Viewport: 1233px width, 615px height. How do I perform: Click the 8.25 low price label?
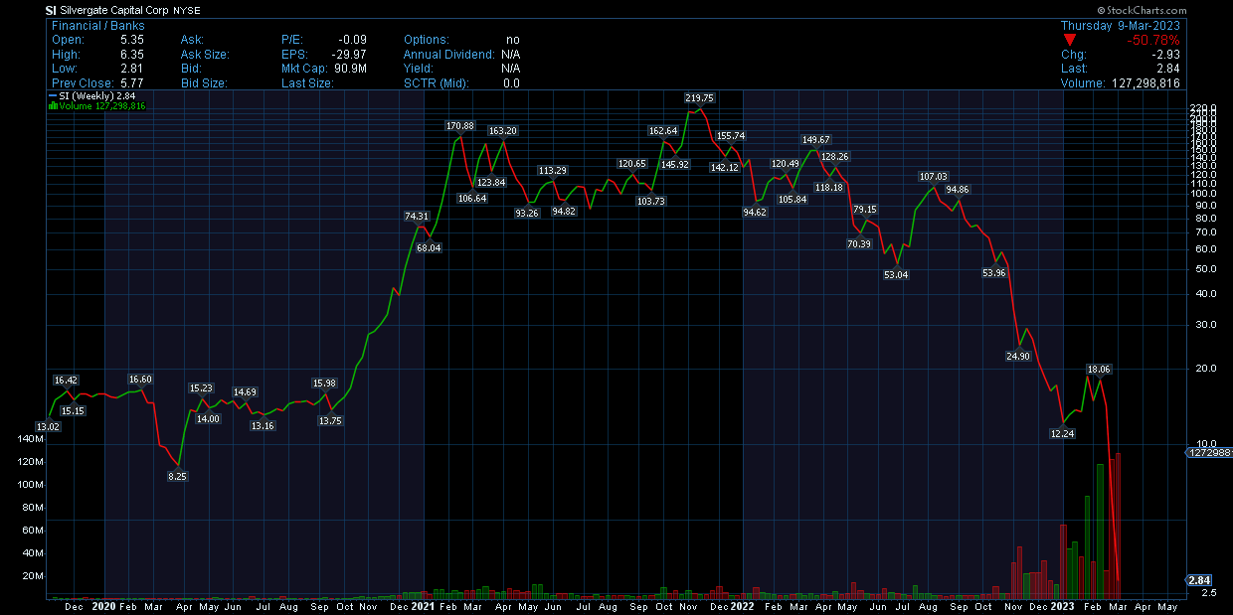pos(177,476)
